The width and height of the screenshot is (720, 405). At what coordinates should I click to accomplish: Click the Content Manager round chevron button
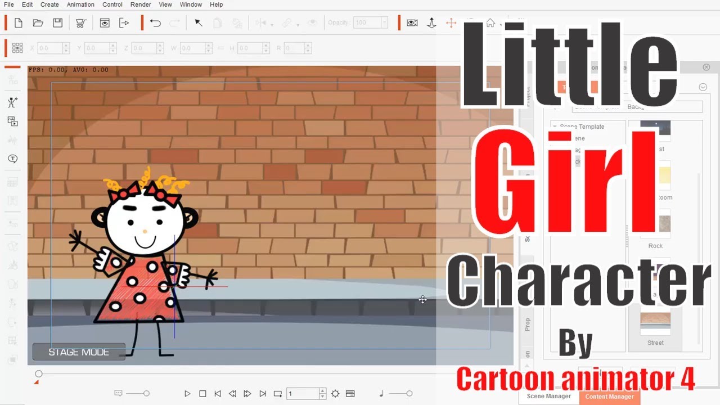point(703,87)
